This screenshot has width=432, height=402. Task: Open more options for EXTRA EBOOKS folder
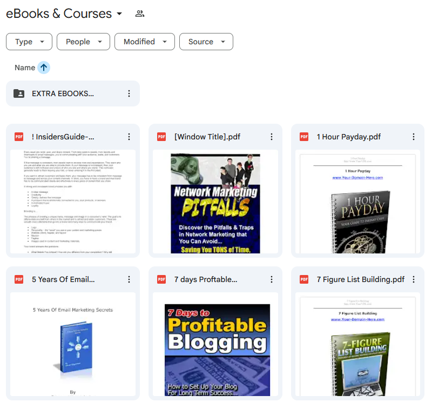coord(129,93)
